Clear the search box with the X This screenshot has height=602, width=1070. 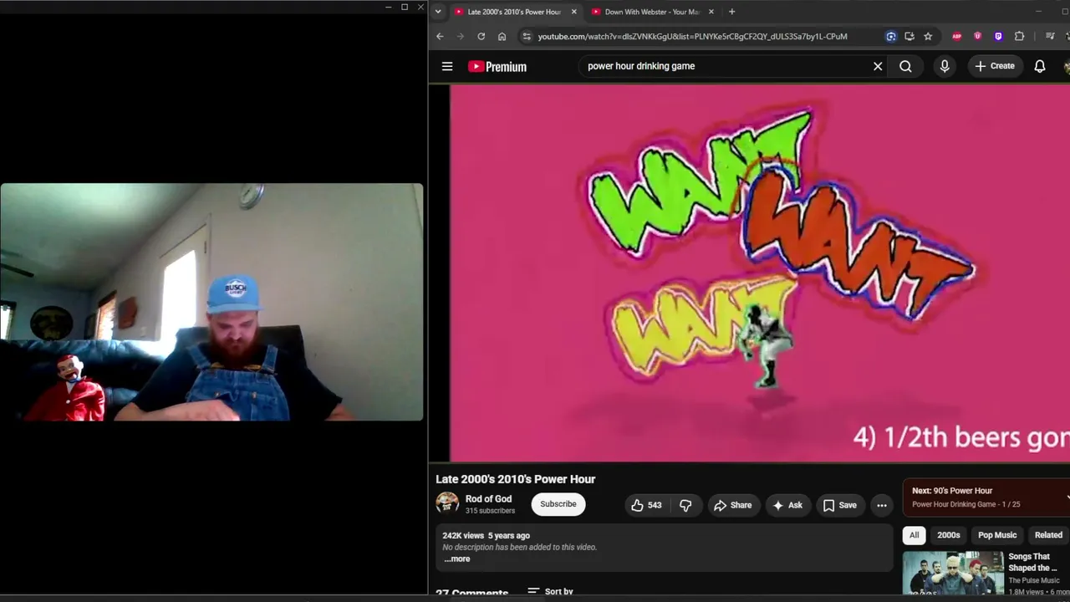[x=878, y=66]
